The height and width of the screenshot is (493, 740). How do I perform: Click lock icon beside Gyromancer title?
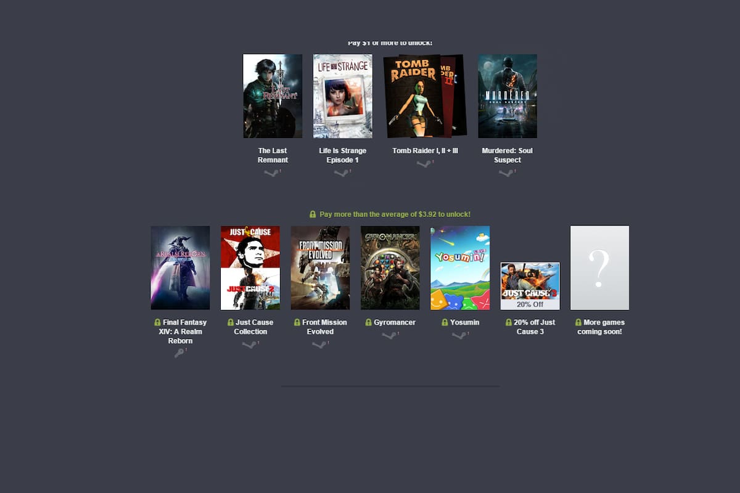coord(368,322)
